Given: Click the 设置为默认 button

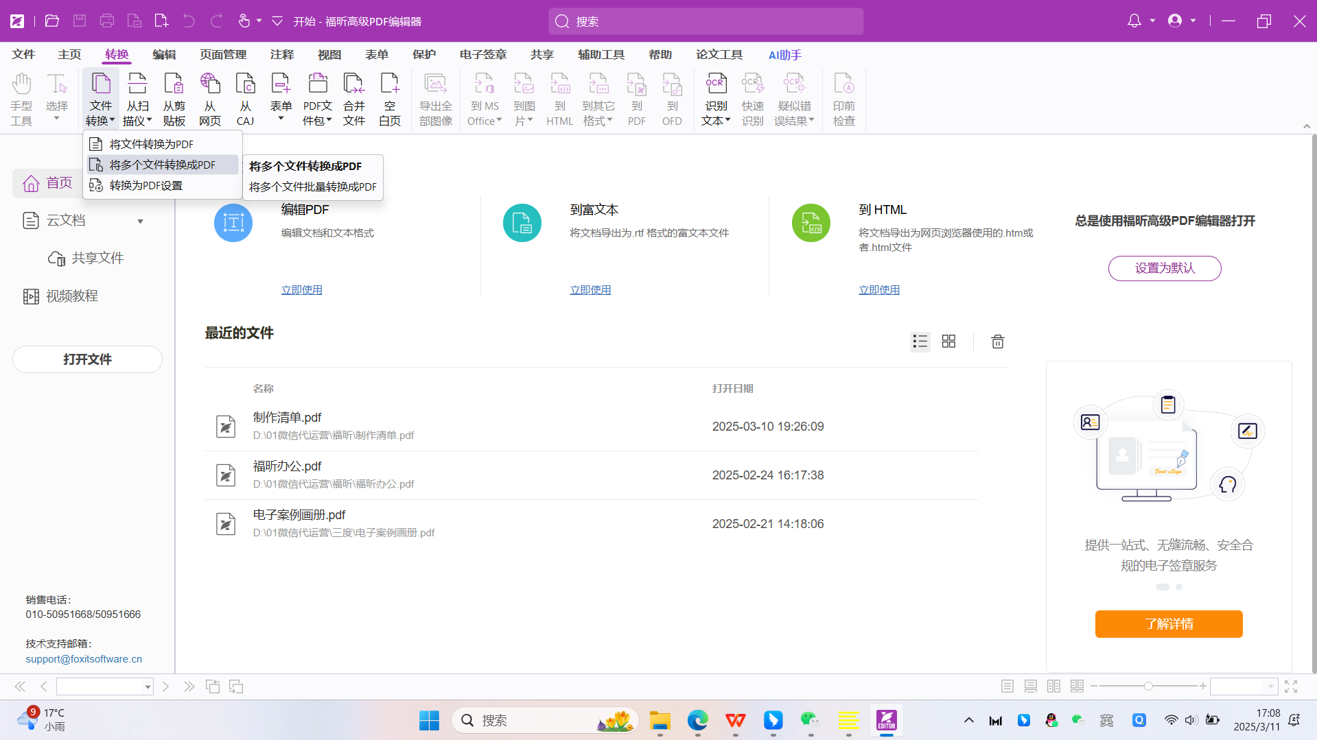Looking at the screenshot, I should point(1165,268).
